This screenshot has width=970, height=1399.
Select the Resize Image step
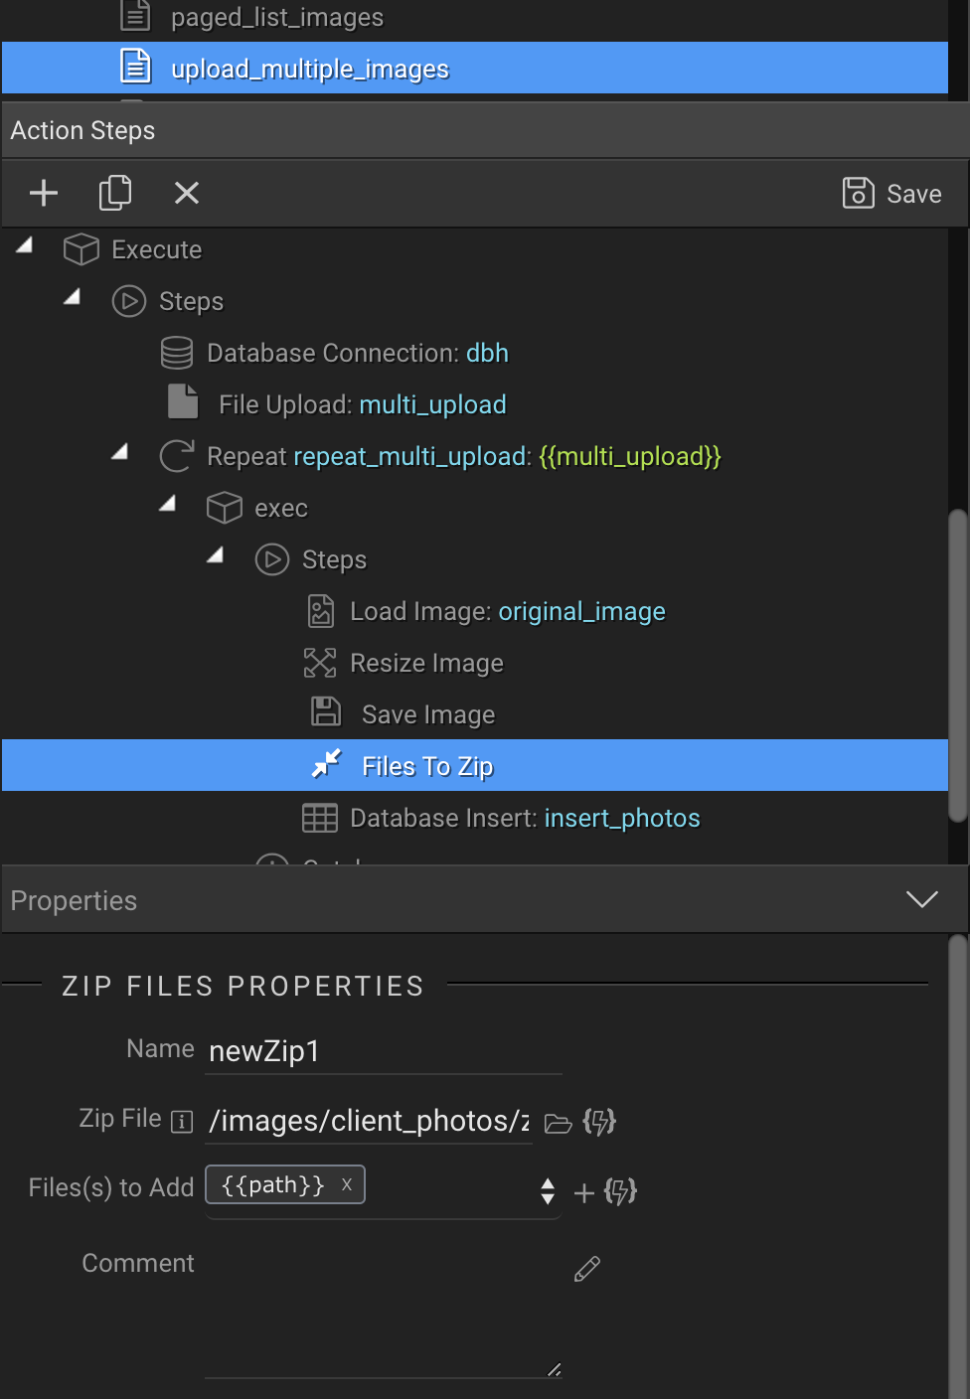(x=426, y=663)
